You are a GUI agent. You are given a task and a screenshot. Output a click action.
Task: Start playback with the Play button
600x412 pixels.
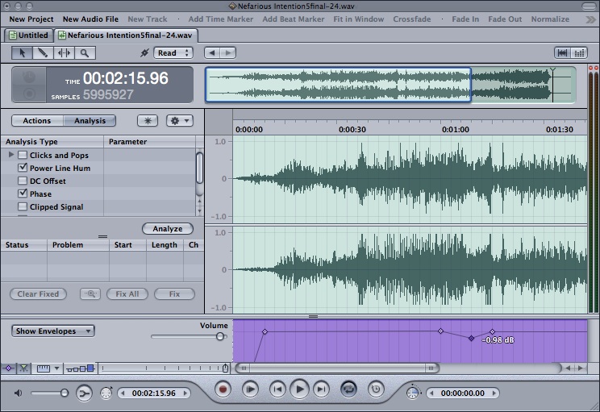[x=300, y=389]
